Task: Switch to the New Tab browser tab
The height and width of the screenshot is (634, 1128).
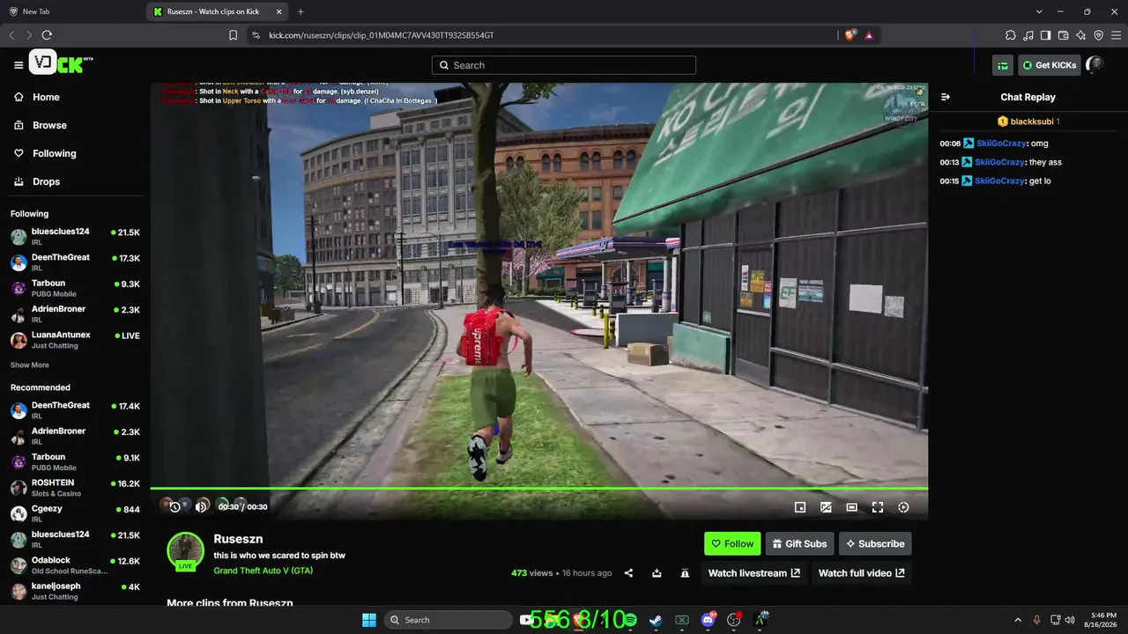Action: 72,11
